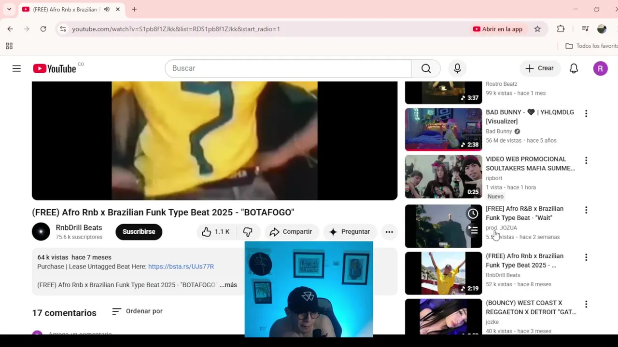Open the SOULTAKERS MAFIA promo thumbnail

443,176
